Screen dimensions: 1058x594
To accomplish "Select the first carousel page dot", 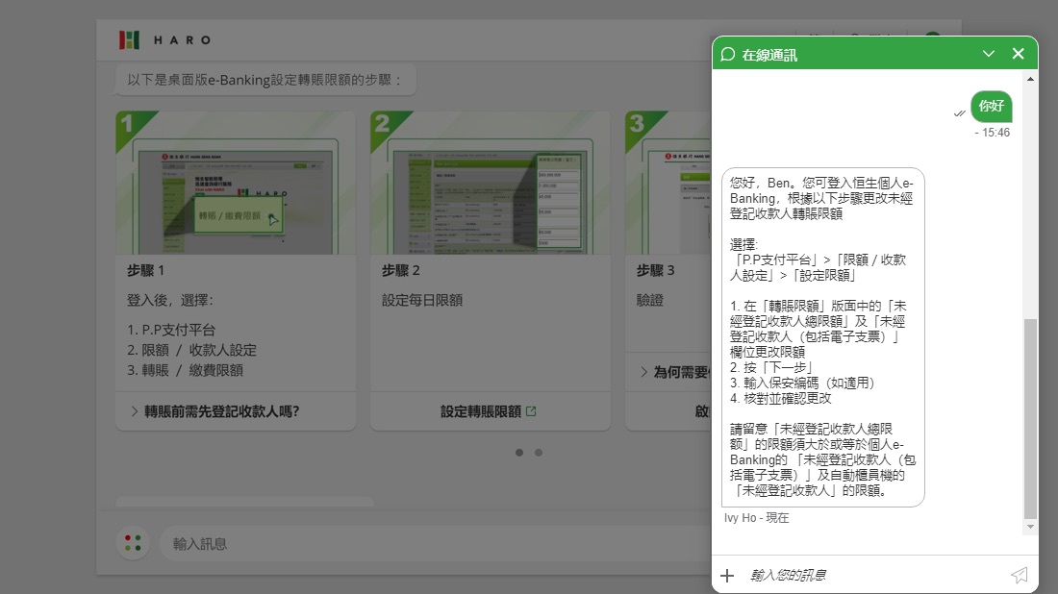I will tap(519, 453).
